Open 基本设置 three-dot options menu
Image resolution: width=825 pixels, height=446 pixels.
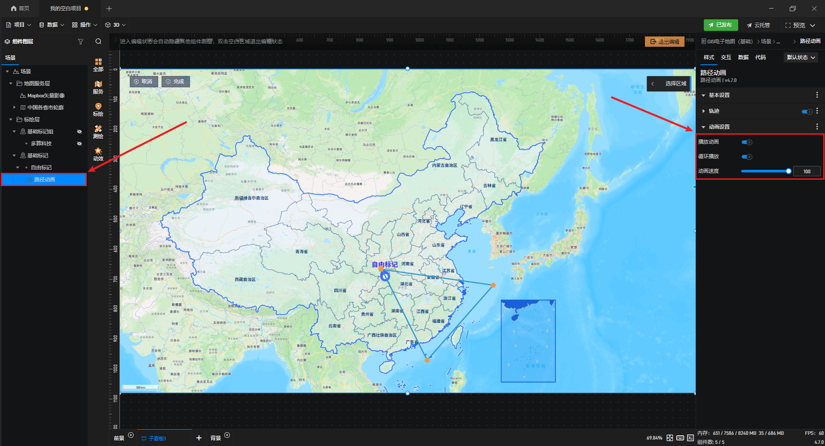(x=817, y=95)
